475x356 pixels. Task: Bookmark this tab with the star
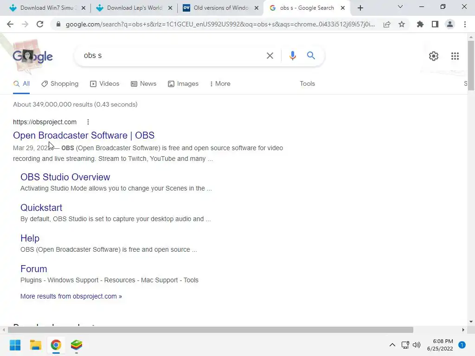click(x=402, y=24)
